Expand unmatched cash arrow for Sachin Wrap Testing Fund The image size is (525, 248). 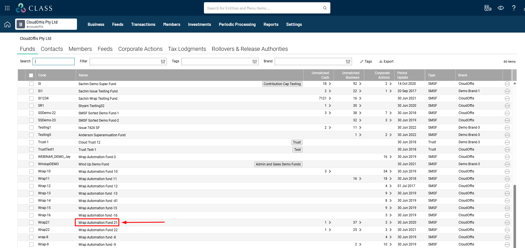click(330, 98)
